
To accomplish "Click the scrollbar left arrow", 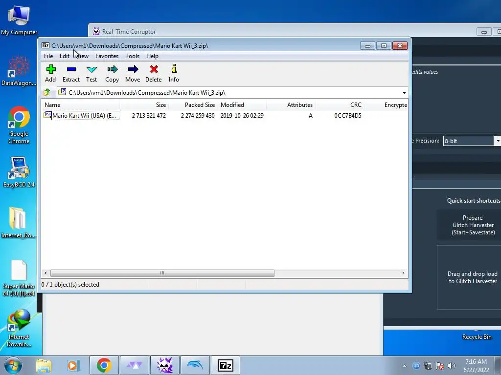I will point(46,273).
